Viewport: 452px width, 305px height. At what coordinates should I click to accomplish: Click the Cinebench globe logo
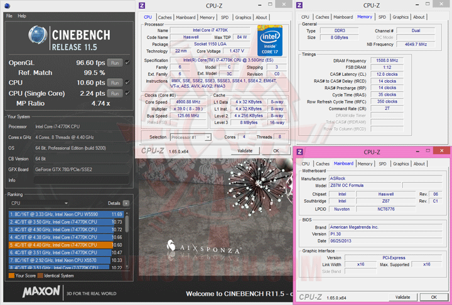tap(38, 35)
